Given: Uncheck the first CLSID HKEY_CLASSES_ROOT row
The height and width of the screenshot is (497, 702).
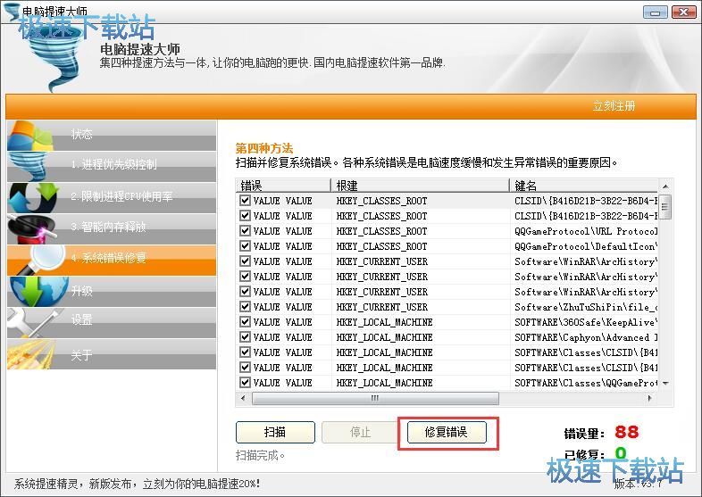Looking at the screenshot, I should (245, 201).
